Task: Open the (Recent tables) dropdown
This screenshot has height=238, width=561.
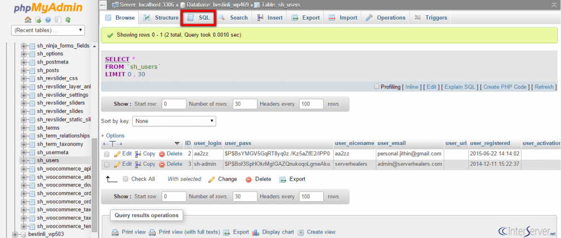Action: click(48, 30)
